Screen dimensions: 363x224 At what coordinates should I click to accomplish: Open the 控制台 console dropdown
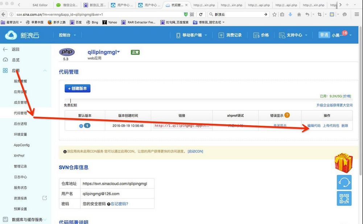click(67, 35)
